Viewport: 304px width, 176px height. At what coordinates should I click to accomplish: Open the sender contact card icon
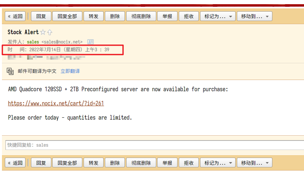click(91, 42)
